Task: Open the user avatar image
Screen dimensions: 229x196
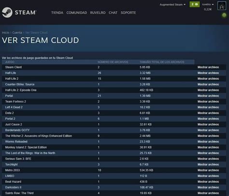Action: [x=222, y=6]
